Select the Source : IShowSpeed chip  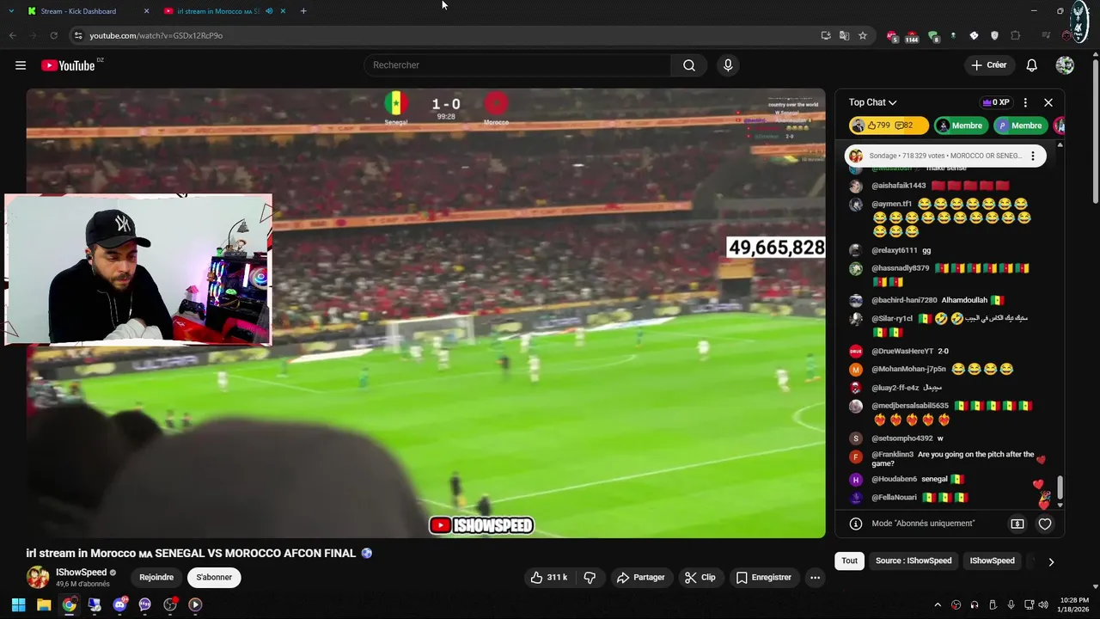[914, 561]
